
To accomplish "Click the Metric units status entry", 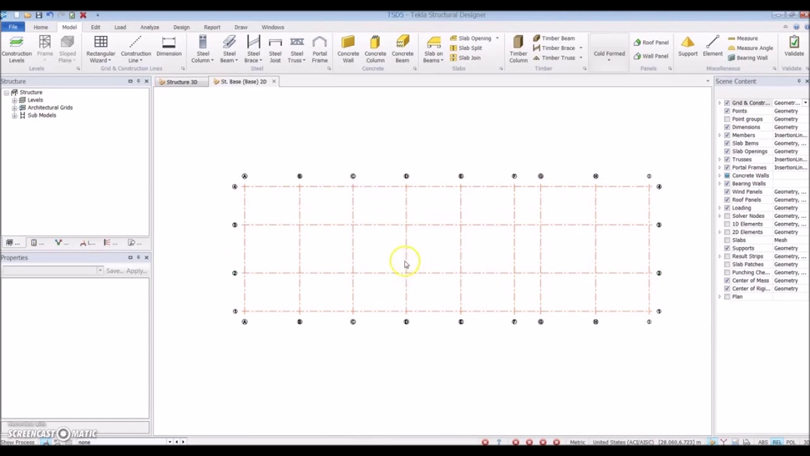I will pos(577,442).
